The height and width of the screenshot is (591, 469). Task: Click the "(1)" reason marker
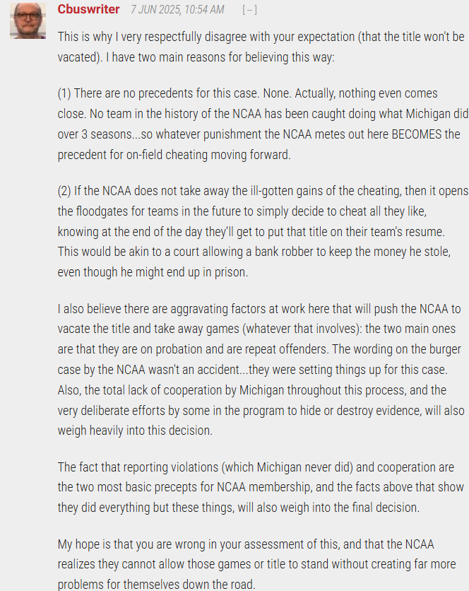64,93
